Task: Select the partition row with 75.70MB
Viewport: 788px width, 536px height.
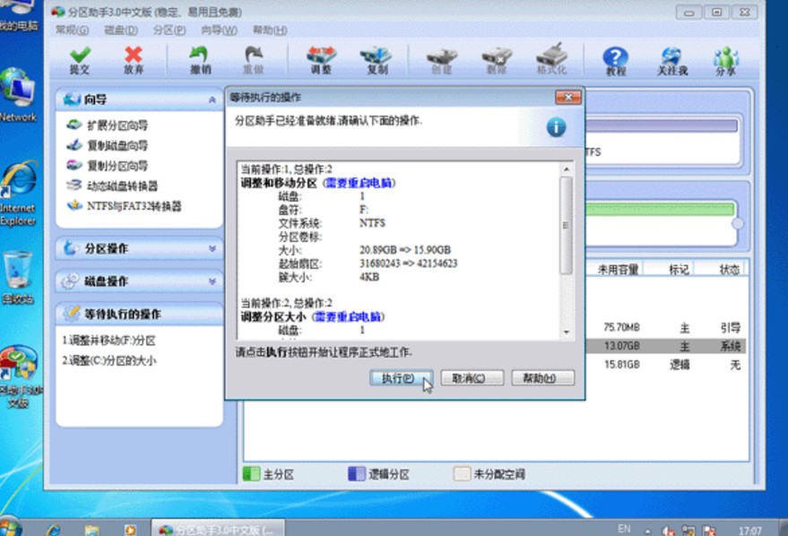Action: tap(665, 327)
